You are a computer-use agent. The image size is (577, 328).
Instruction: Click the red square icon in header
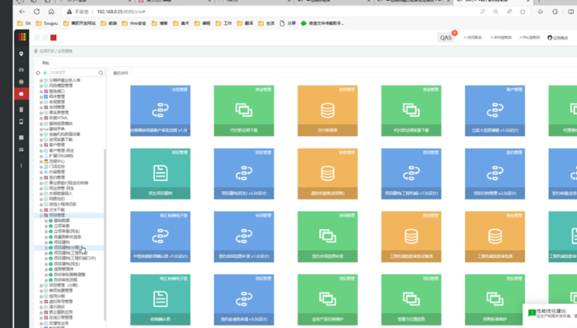pyautogui.click(x=54, y=38)
